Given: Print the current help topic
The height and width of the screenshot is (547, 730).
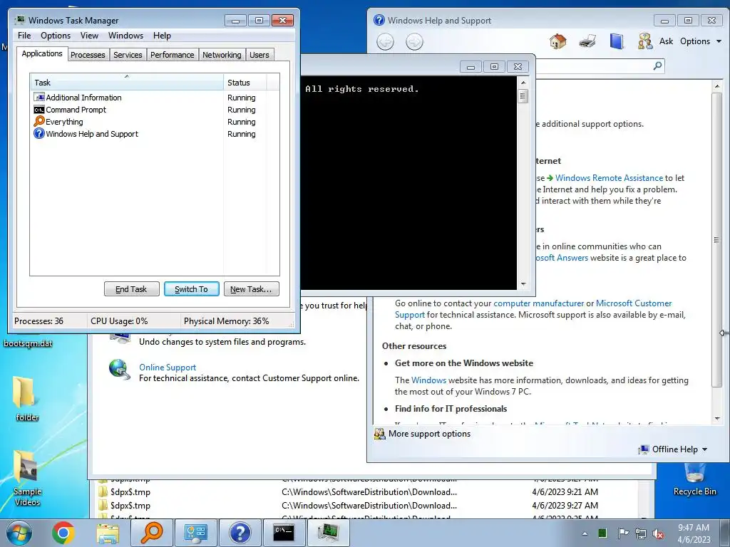Looking at the screenshot, I should 587,41.
